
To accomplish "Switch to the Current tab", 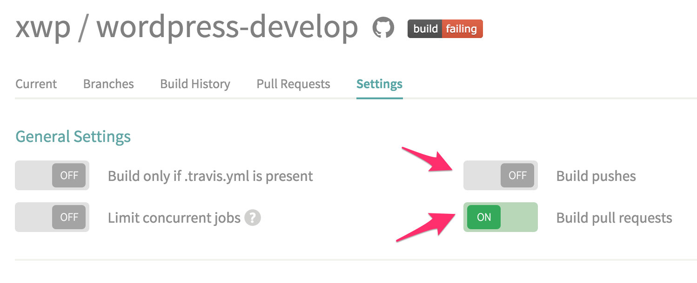I will 36,84.
